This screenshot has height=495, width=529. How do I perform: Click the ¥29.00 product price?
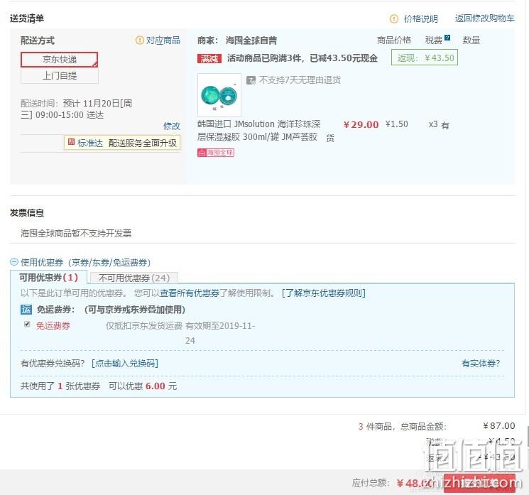click(361, 124)
